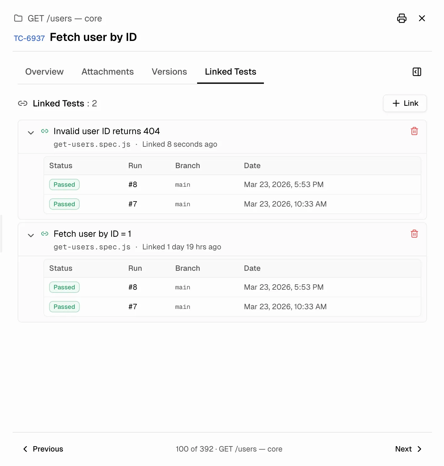Click the Passed badge for run #8
444x466 pixels.
pos(64,185)
